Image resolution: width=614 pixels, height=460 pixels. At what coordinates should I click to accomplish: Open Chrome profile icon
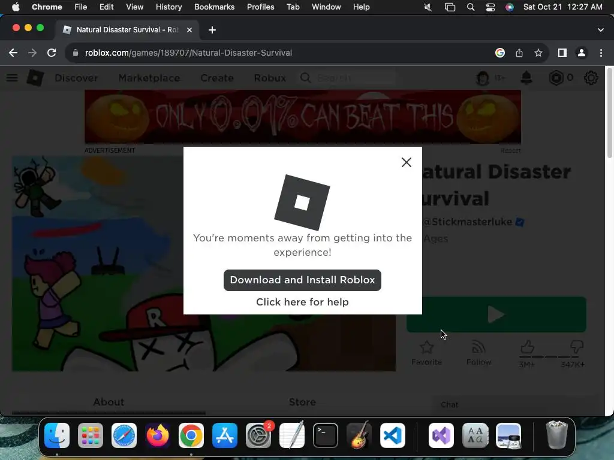click(x=582, y=53)
